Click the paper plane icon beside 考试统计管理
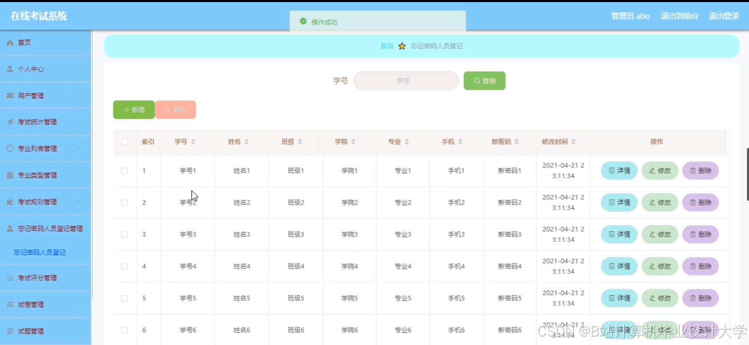 10,122
